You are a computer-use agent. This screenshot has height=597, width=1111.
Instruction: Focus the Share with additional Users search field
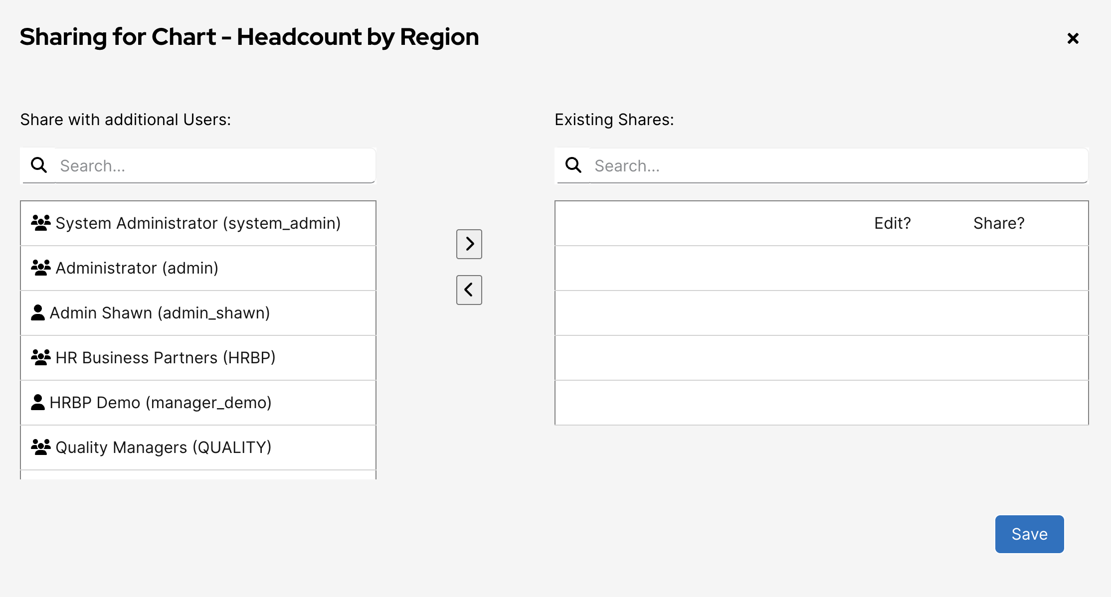coord(214,165)
